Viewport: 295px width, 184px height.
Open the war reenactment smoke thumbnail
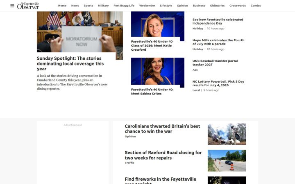[227, 134]
